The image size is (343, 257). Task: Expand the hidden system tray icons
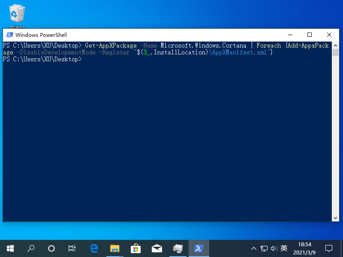click(x=254, y=248)
